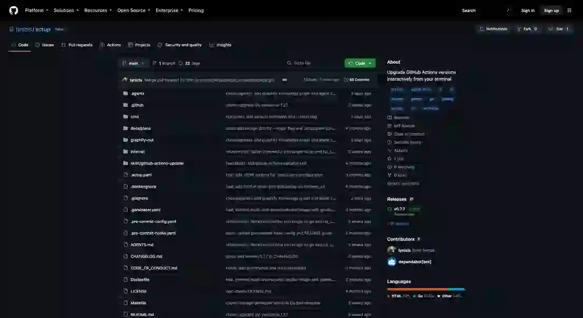Expand the Platform menu in the header

click(36, 11)
